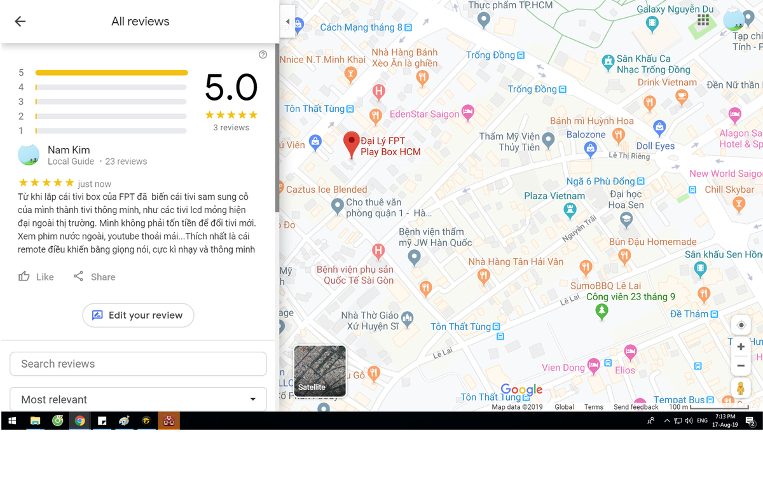Click Nam Kim's reviewer avatar photo
Viewport: 763px width, 477px height.
pyautogui.click(x=29, y=155)
